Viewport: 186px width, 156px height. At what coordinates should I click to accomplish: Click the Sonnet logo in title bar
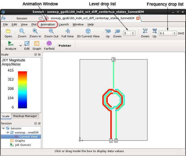coord(3,12)
